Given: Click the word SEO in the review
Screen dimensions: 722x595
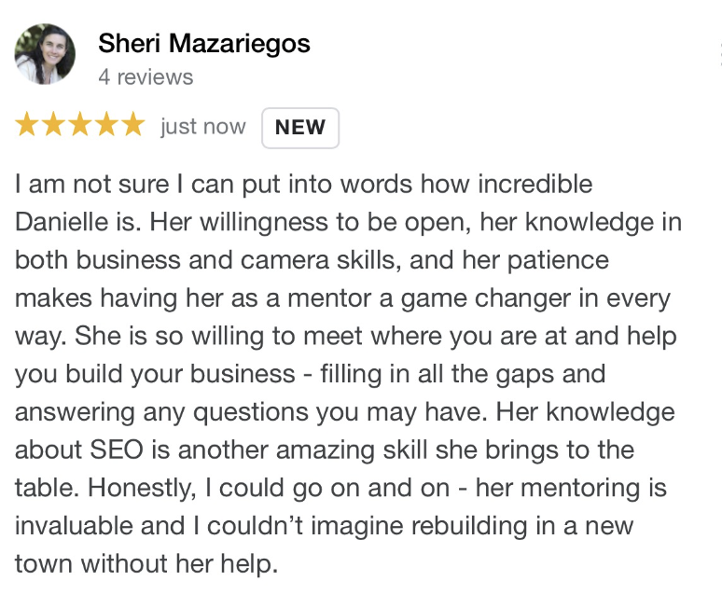Looking at the screenshot, I should tap(117, 450).
